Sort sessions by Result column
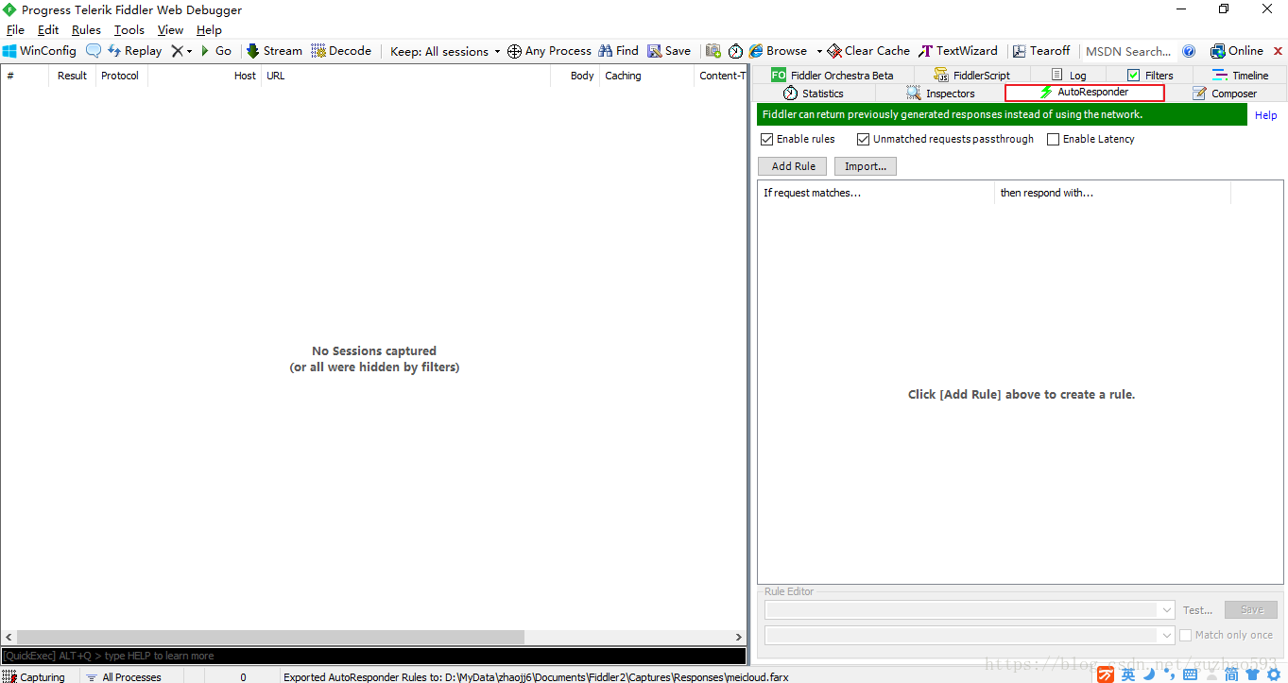This screenshot has height=683, width=1288. tap(72, 76)
